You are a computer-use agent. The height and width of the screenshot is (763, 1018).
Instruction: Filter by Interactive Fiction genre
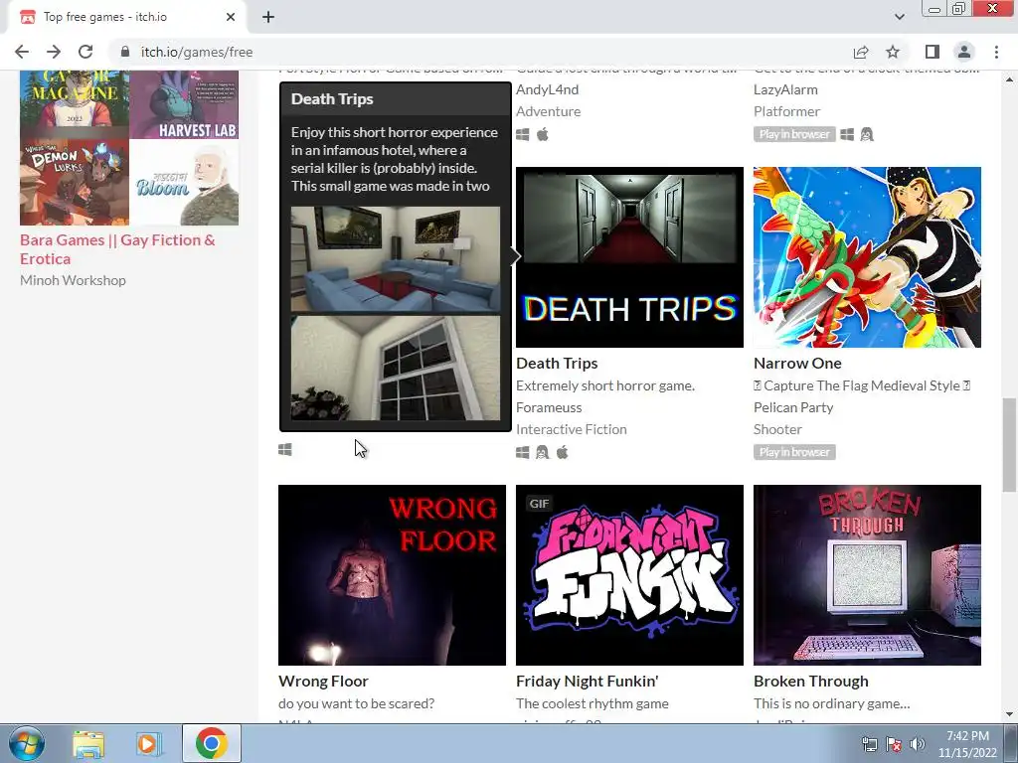(572, 429)
